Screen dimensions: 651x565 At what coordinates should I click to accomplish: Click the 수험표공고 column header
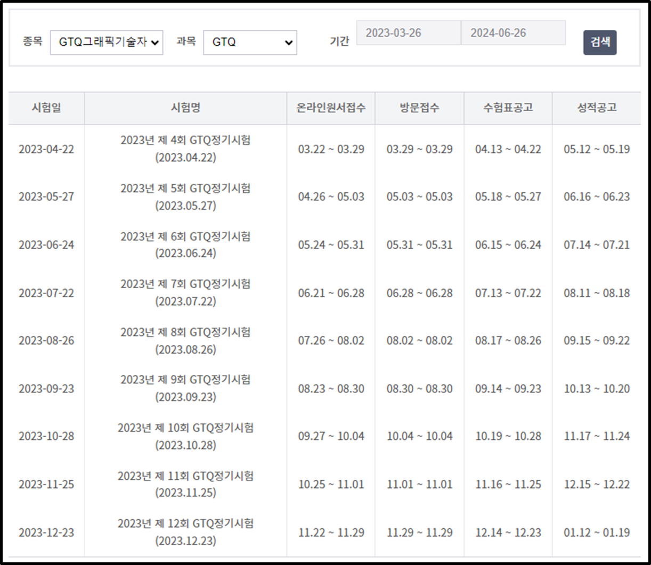(508, 107)
